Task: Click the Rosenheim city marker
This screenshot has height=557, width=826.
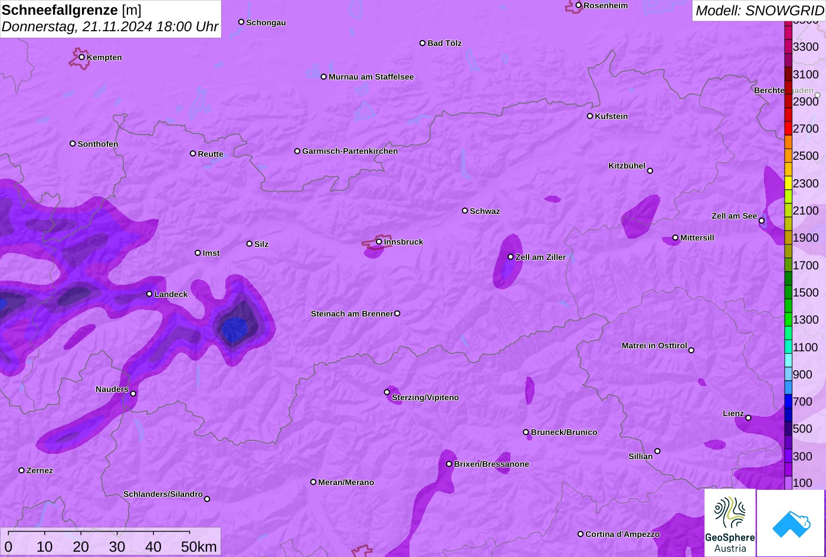Action: (x=579, y=5)
